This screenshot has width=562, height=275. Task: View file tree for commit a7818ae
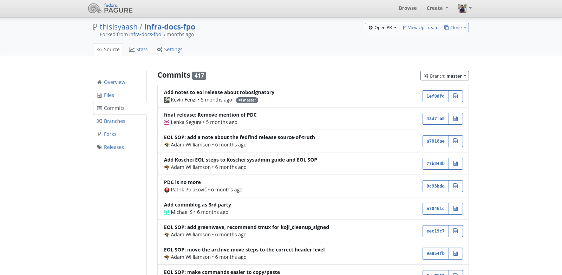pyautogui.click(x=456, y=141)
